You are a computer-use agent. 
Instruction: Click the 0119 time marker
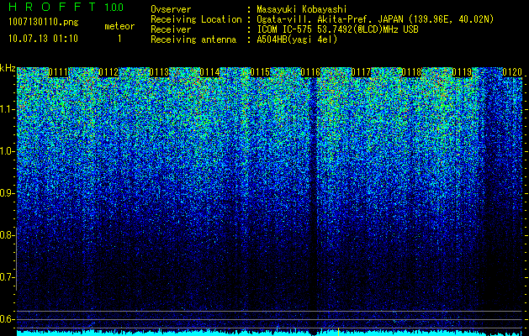pyautogui.click(x=462, y=72)
